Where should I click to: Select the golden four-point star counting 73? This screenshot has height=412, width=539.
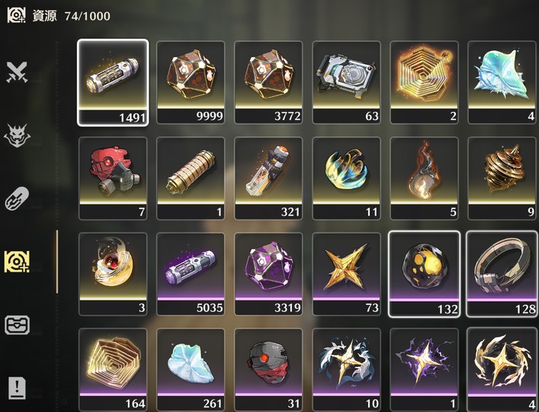coord(346,274)
